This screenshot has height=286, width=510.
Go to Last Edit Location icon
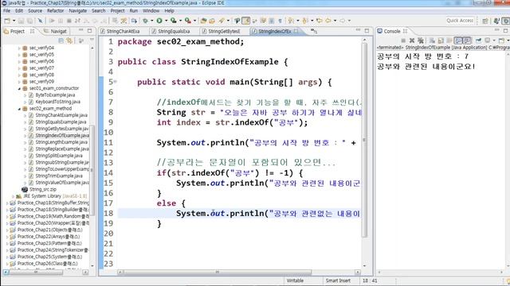(320, 21)
